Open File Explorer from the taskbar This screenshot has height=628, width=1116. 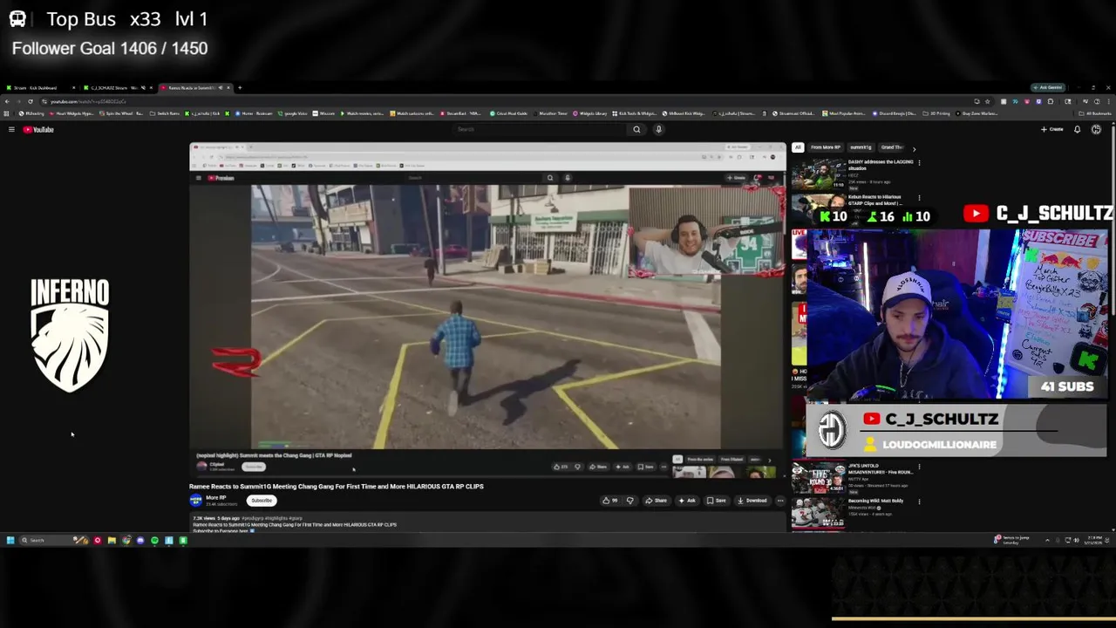tap(112, 541)
